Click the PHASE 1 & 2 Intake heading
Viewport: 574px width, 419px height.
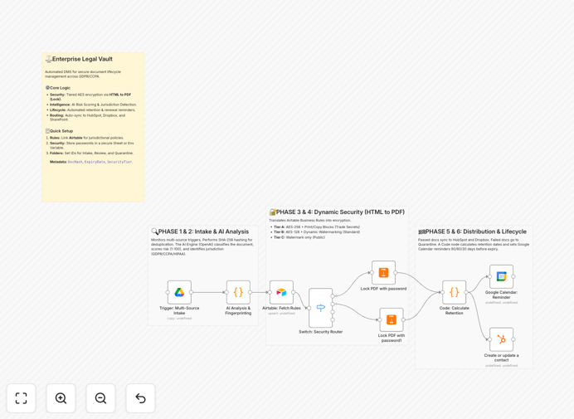click(203, 231)
